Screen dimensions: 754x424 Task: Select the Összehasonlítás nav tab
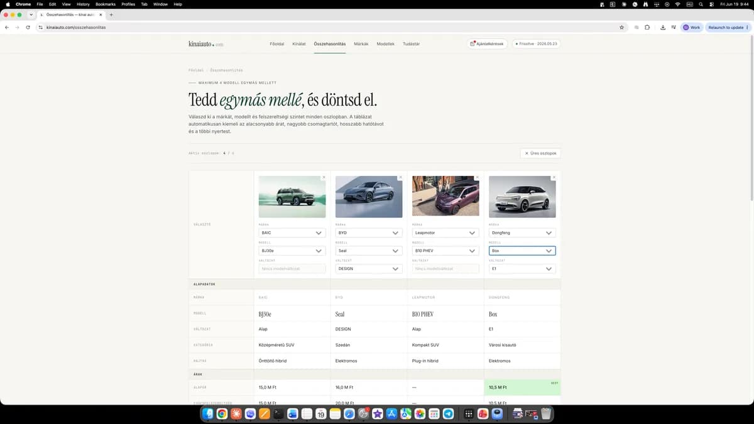pos(330,44)
